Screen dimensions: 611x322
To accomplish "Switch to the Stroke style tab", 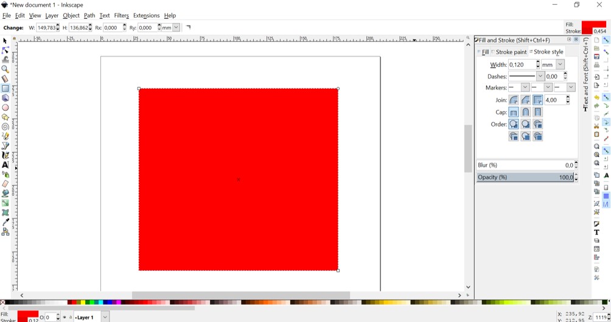I will click(546, 52).
